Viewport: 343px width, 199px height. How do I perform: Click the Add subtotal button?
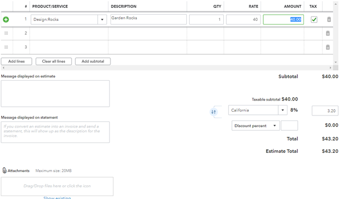pyautogui.click(x=93, y=61)
